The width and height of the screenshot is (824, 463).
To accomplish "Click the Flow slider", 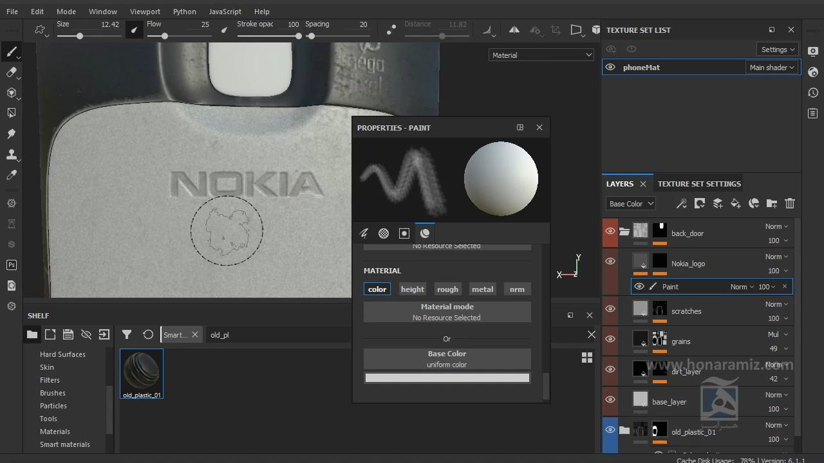I will [178, 36].
